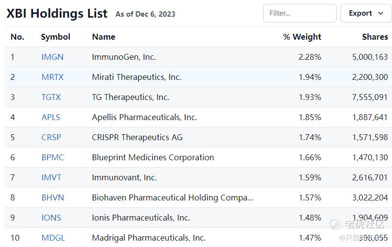Open the CRSP ticker link
This screenshot has width=392, height=247.
[x=51, y=137]
